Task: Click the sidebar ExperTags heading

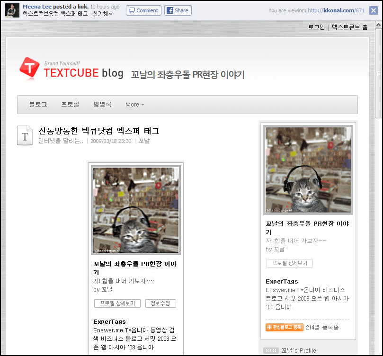Action: 282,282
